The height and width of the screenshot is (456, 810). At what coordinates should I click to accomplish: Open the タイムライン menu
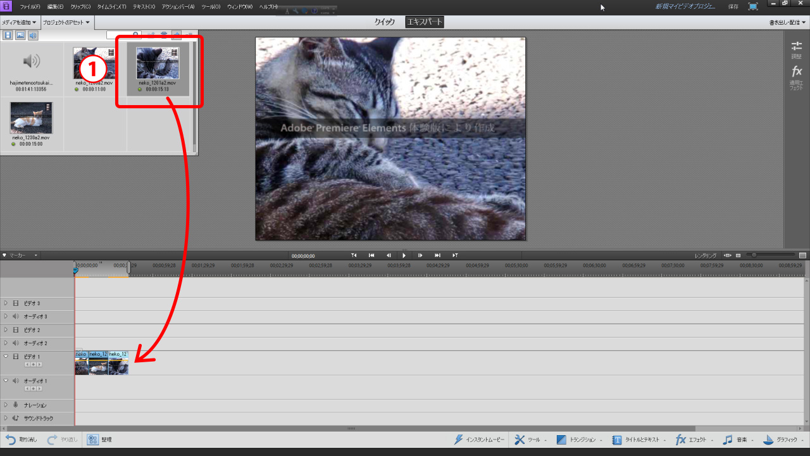click(110, 6)
